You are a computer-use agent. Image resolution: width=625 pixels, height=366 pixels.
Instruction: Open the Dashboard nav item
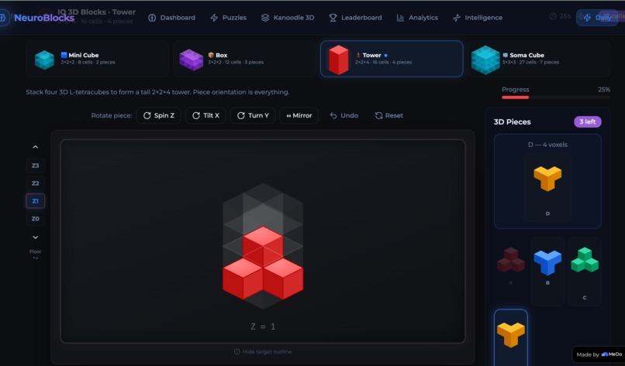[171, 18]
